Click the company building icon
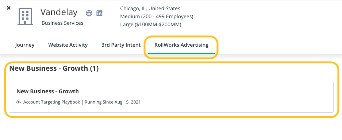This screenshot has height=140, width=342. coord(25,16)
